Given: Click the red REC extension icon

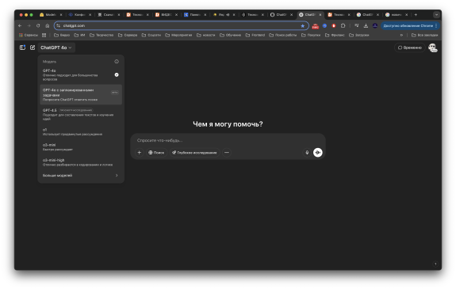Looking at the screenshot, I should (x=316, y=26).
